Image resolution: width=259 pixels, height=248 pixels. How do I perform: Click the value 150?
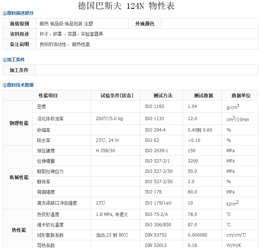[x=191, y=151]
